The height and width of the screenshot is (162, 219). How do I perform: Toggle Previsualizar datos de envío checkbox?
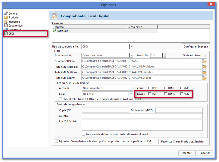coord(84,134)
